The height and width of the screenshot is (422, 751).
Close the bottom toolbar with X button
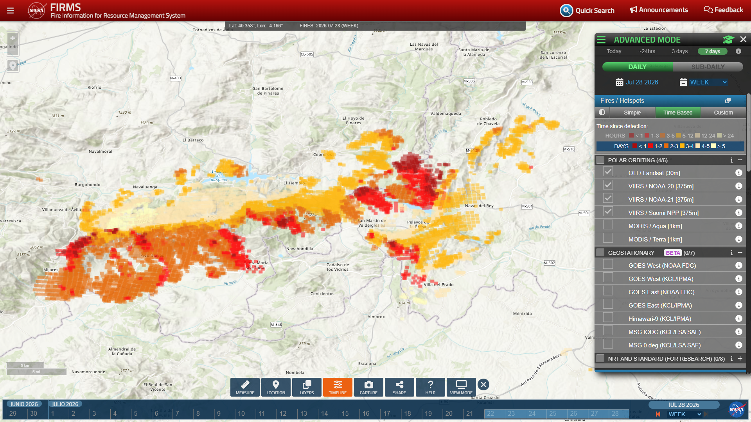[483, 384]
